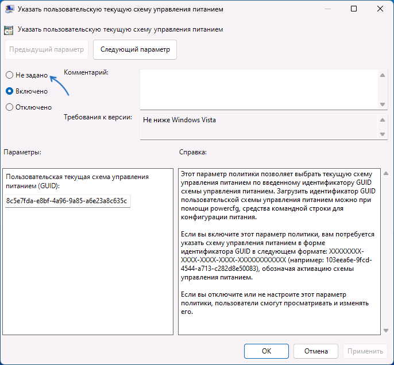
Task: Click the 'Следующий параметр' button
Action: 135,49
